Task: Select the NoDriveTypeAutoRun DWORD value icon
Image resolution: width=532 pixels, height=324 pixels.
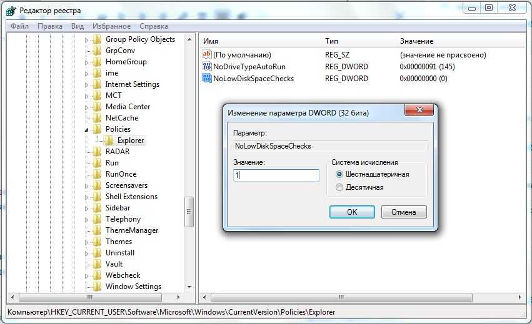Action: (x=207, y=66)
